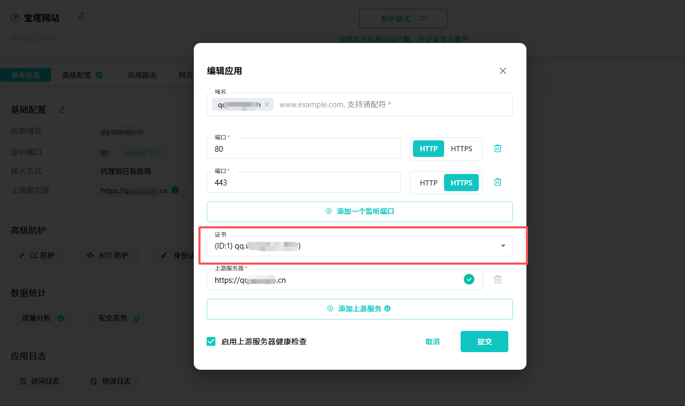Screen dimensions: 685x406
Task: Switch port 80 to HTTPS protocol
Action: pyautogui.click(x=461, y=149)
